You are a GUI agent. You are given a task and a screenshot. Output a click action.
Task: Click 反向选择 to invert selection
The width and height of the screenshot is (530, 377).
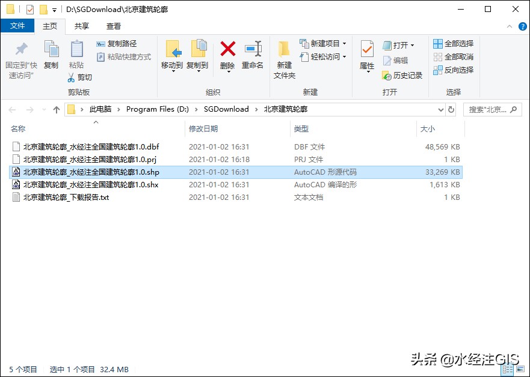453,70
